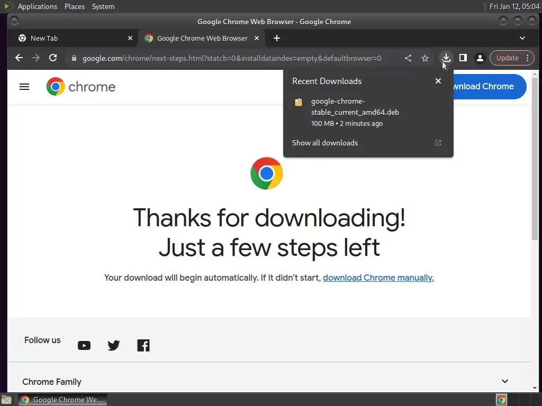This screenshot has width=542, height=406.
Task: Click the Update button in toolbar
Action: coord(508,58)
